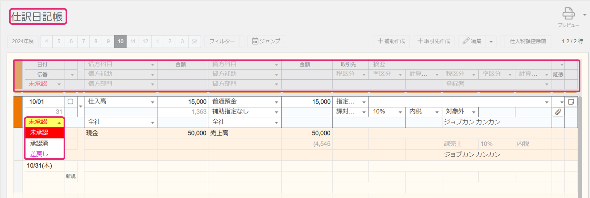Viewport: 590px width, 198px height.
Task: Tick the checkbox on the 10/01 entry
Action: pos(70,101)
